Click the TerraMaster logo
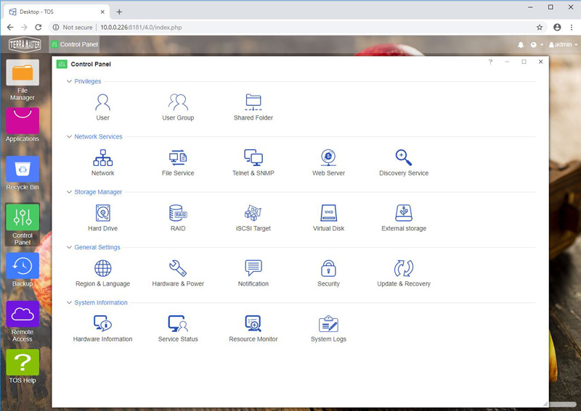 [25, 44]
